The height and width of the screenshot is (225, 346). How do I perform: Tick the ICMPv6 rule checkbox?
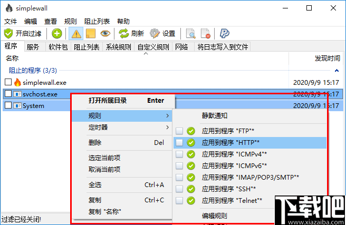pos(179,165)
